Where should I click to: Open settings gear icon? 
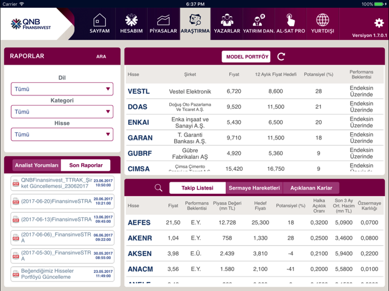(379, 23)
